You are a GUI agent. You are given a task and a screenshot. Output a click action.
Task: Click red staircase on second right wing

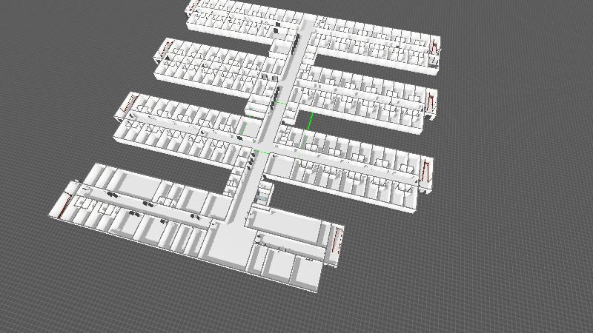click(429, 101)
